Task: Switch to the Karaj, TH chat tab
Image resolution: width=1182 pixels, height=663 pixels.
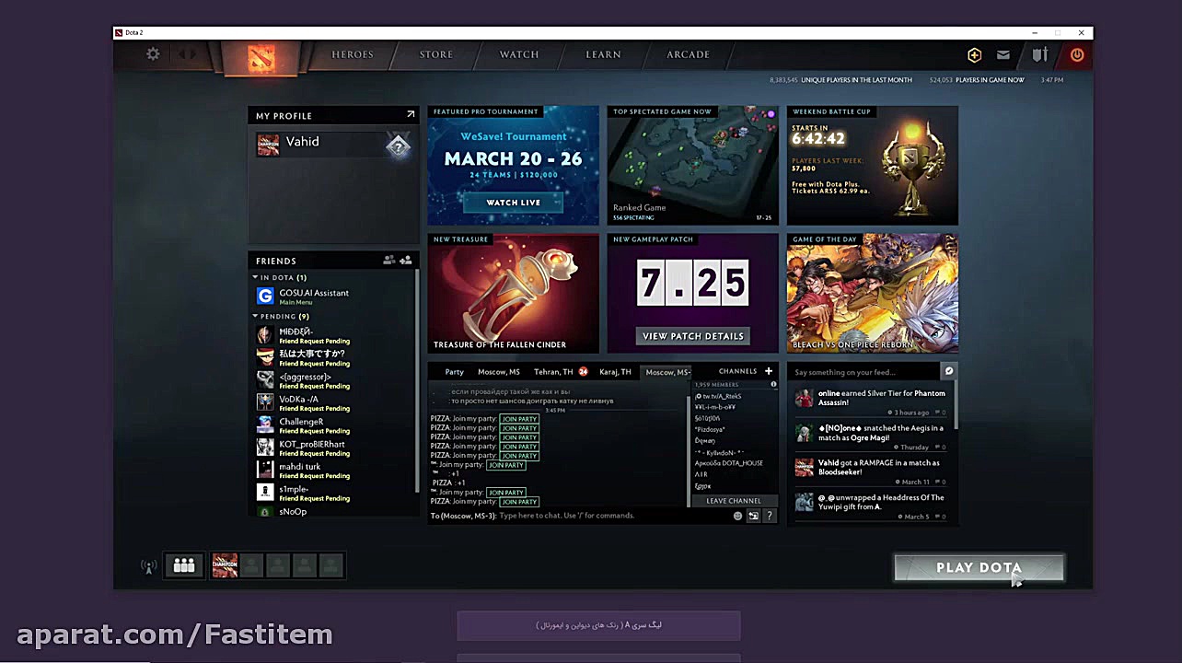Action: click(615, 372)
